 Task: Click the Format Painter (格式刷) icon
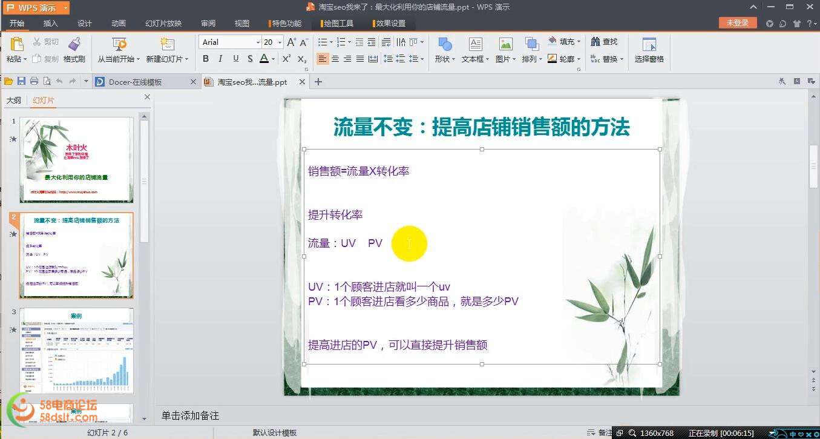tap(74, 44)
